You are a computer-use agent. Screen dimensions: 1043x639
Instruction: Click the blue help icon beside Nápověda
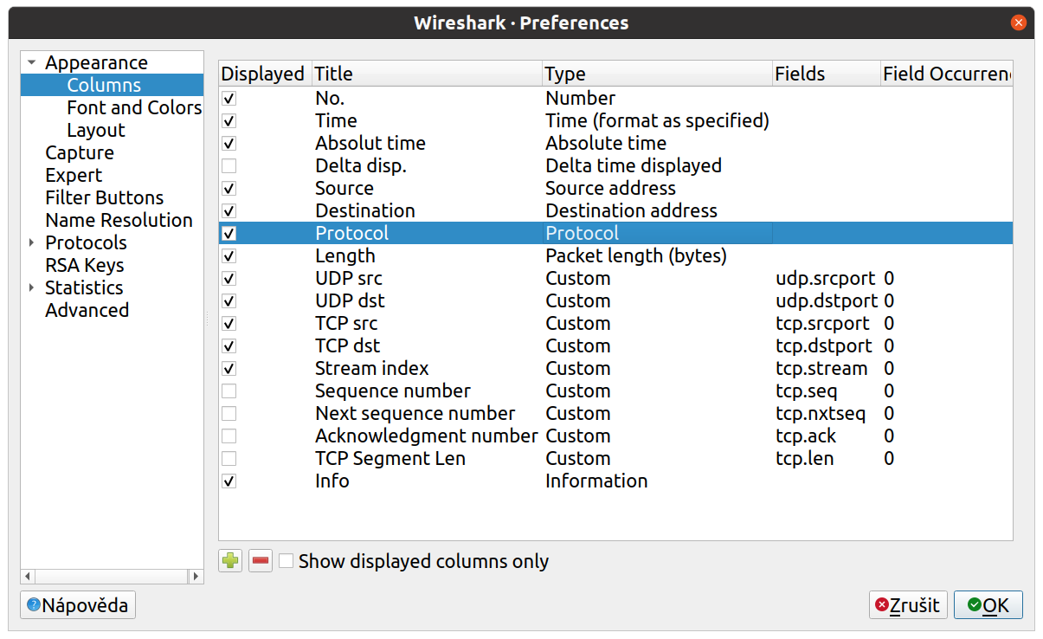coord(34,605)
